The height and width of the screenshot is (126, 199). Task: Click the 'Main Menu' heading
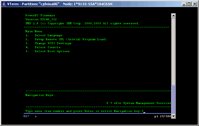click(x=34, y=31)
